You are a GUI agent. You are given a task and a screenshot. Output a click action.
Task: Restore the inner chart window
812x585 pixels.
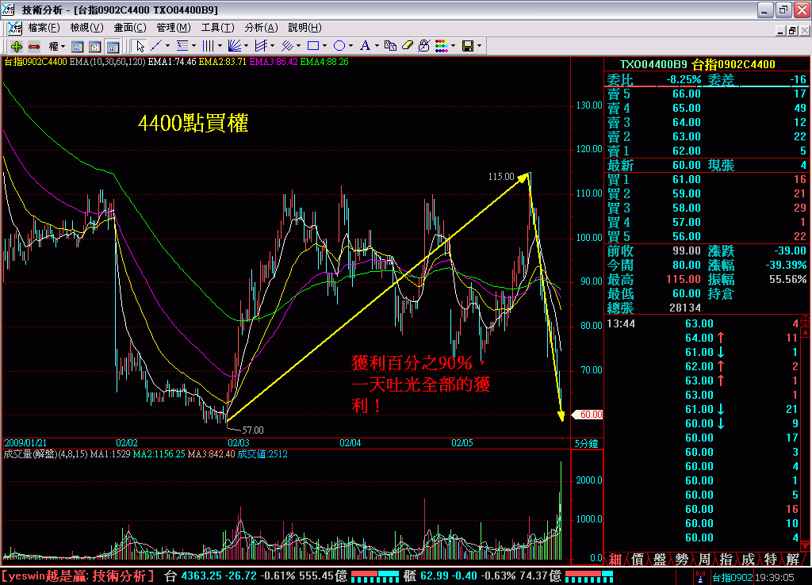tap(792, 31)
